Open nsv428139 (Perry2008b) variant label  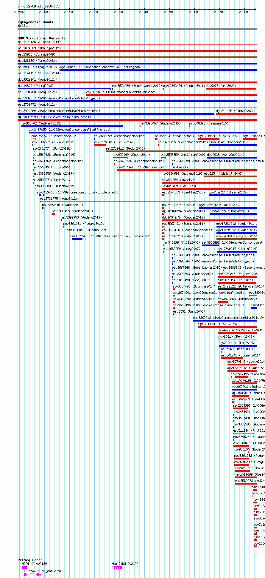(37, 61)
